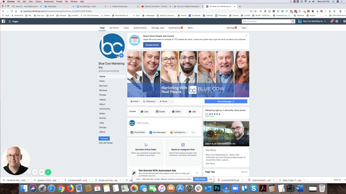Image resolution: width=346 pixels, height=194 pixels.
Task: Open the notifications bell icon
Action: pyautogui.click(x=332, y=21)
